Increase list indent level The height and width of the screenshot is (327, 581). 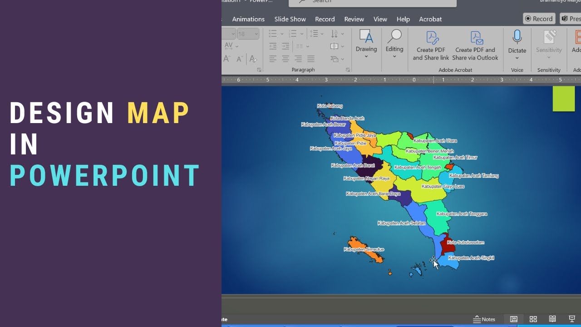(286, 46)
